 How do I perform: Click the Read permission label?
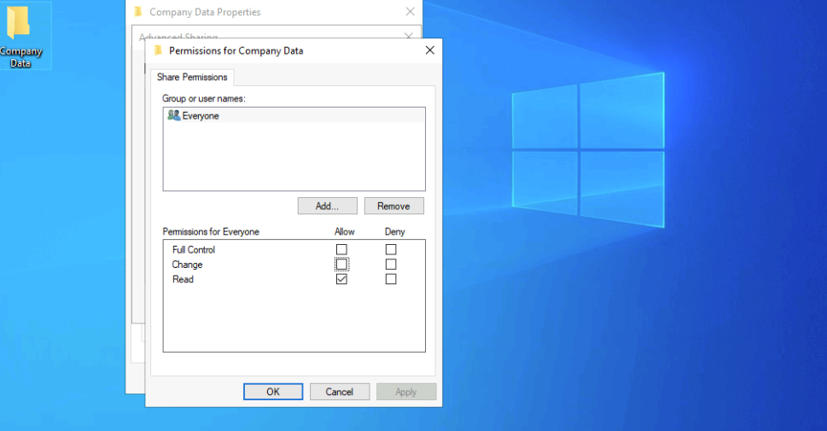[183, 279]
